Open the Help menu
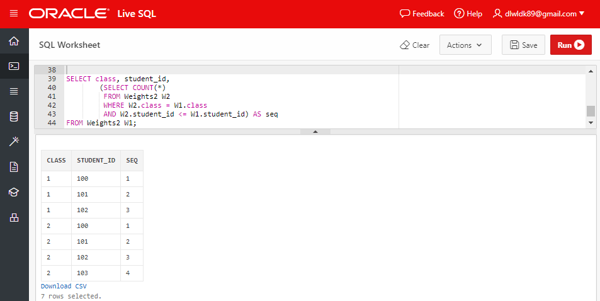This screenshot has width=600, height=301. (x=468, y=14)
